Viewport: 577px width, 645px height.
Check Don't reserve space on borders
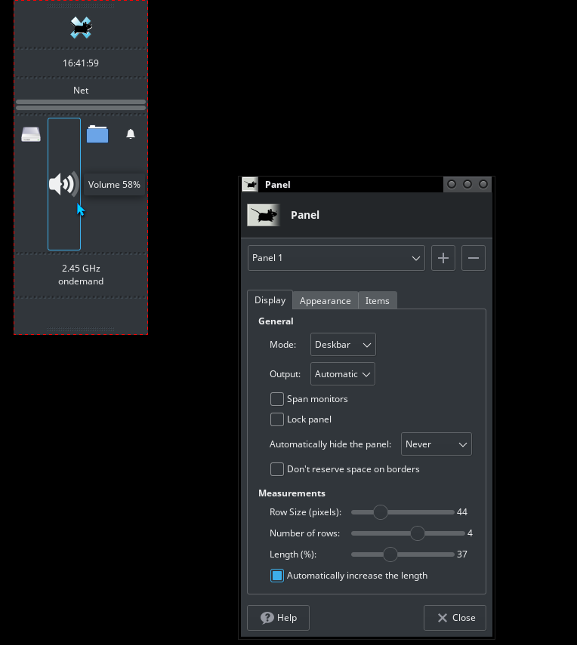pyautogui.click(x=277, y=469)
